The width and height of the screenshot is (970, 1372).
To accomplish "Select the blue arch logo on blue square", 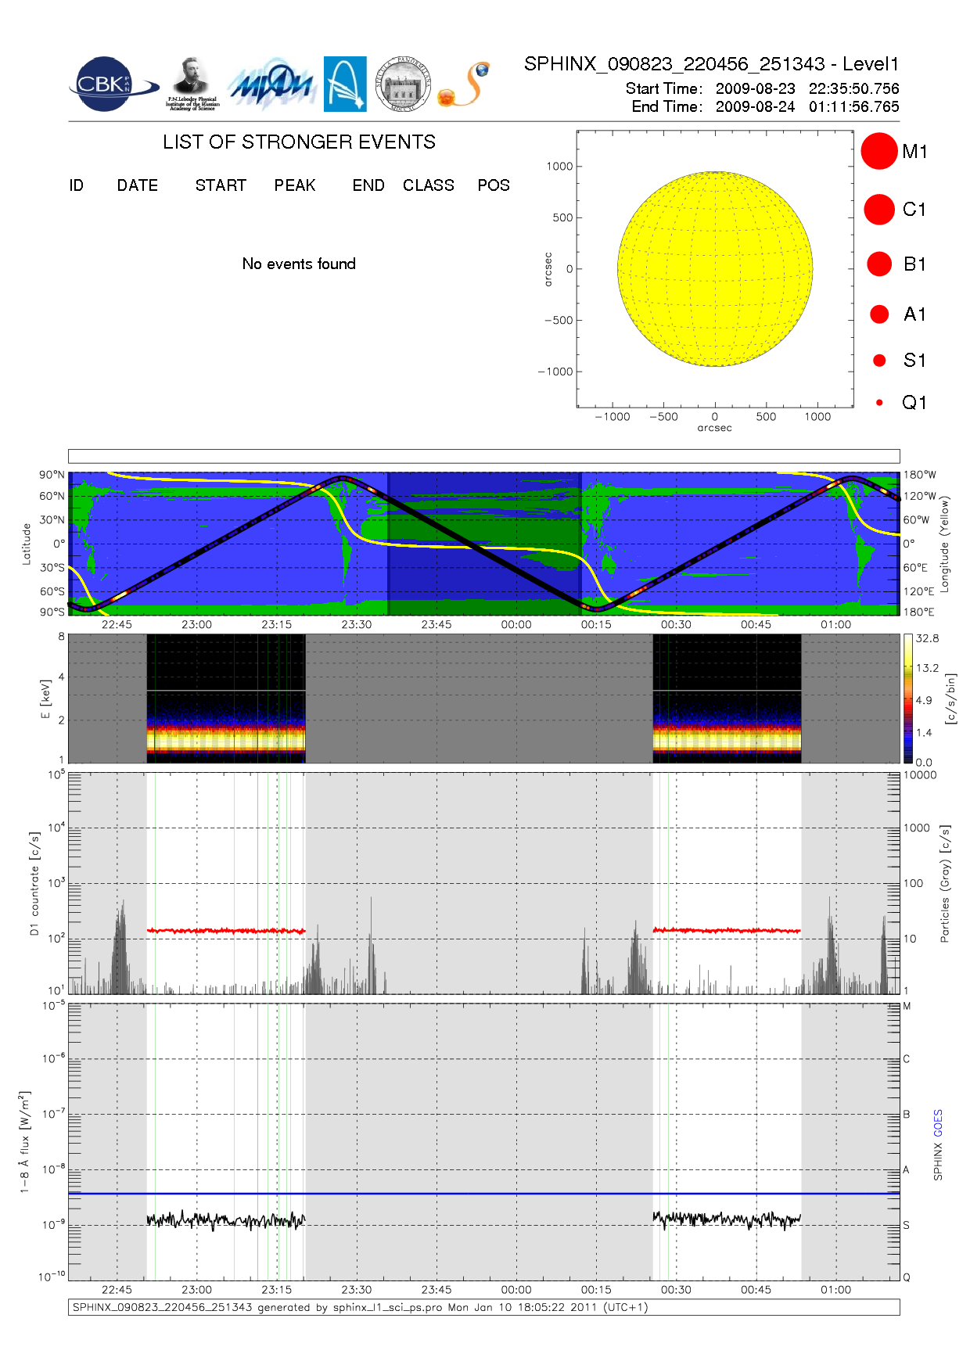I will [345, 84].
